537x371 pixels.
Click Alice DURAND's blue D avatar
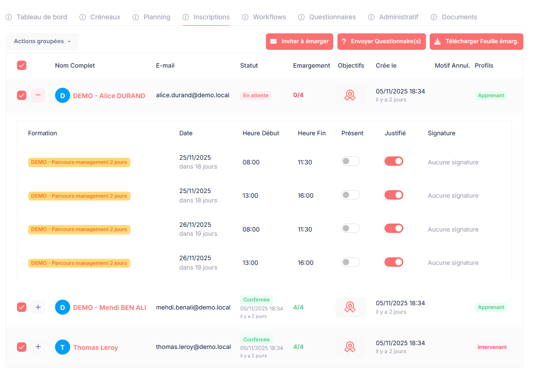(x=63, y=95)
